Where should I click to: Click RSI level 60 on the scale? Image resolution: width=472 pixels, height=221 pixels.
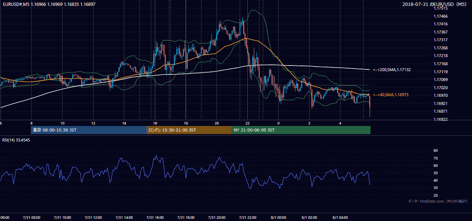point(435,165)
